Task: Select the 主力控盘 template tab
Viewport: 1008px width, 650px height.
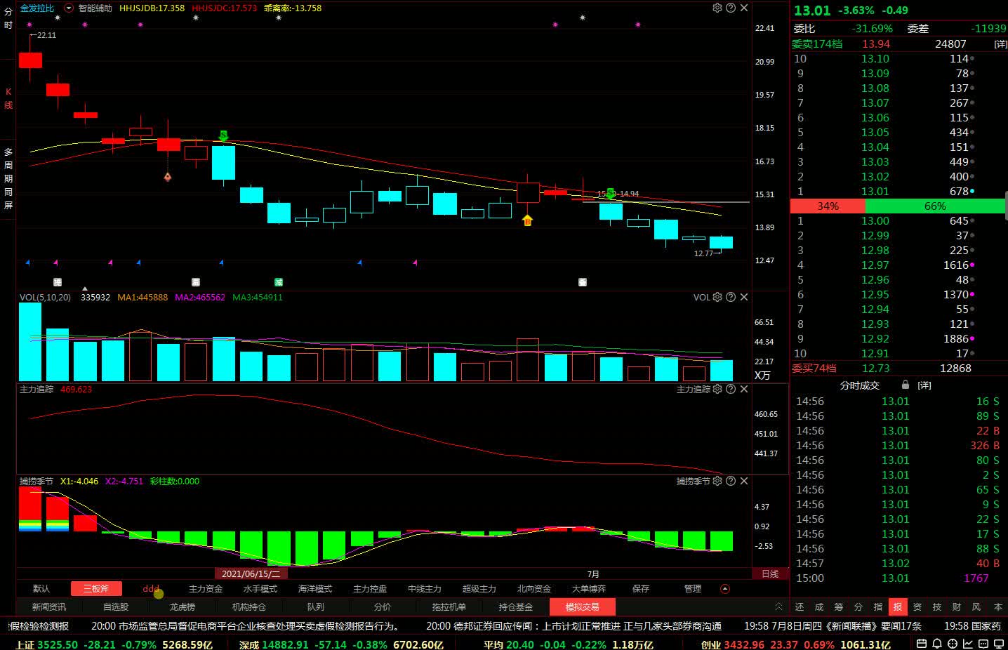Action: (x=370, y=589)
